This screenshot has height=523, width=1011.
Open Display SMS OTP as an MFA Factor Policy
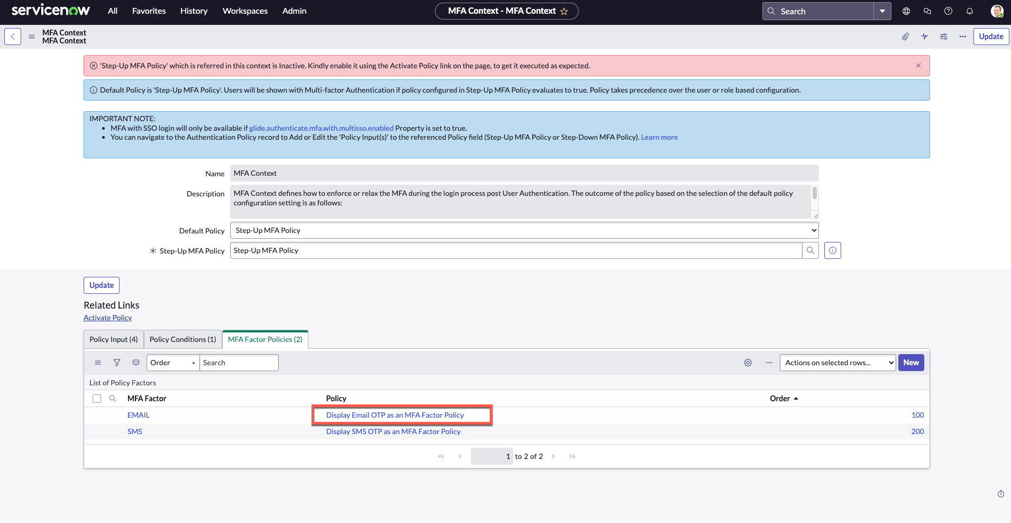point(394,431)
